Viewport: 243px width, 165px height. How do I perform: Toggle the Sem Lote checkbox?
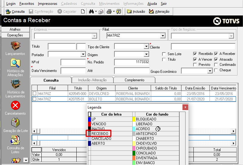click(164, 54)
